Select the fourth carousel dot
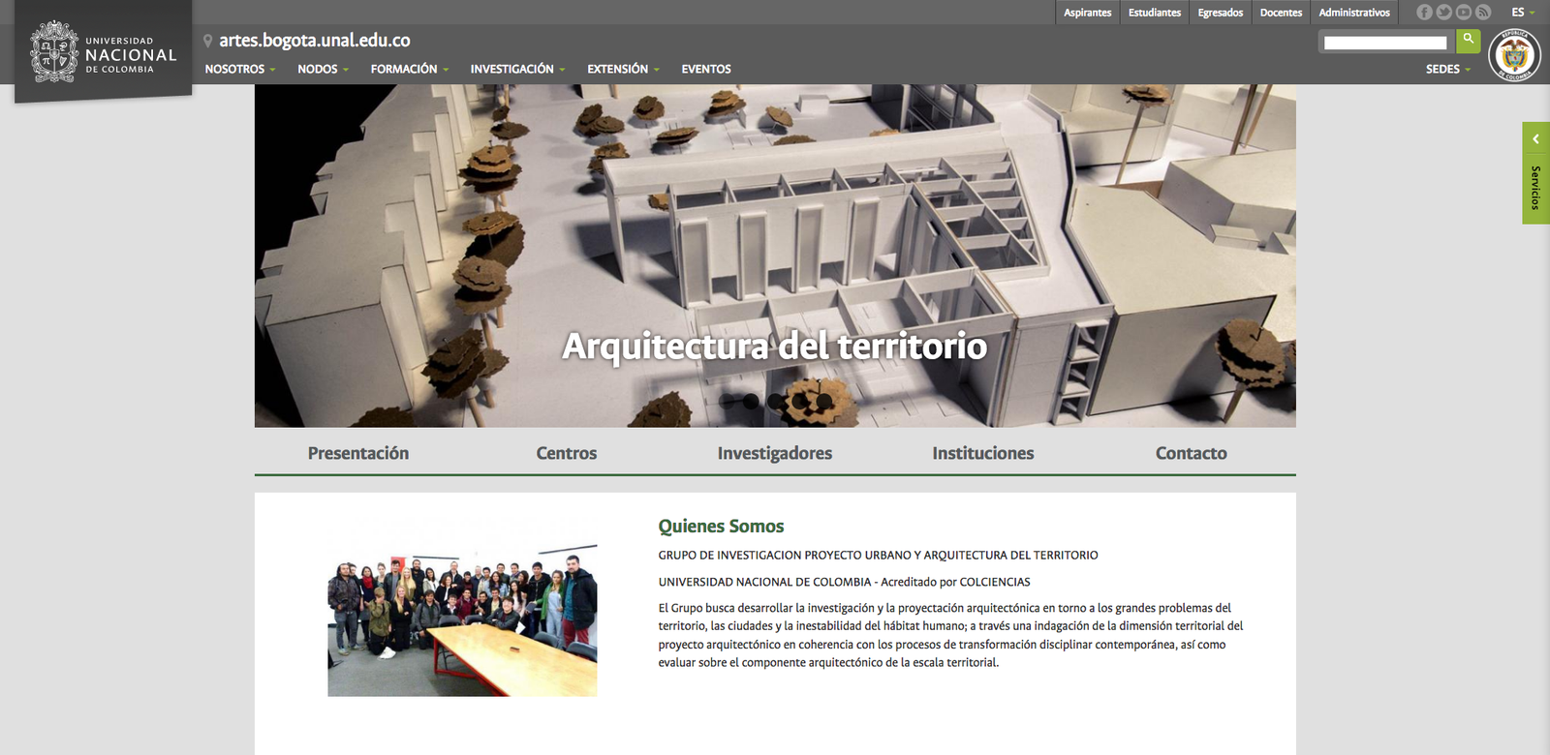The height and width of the screenshot is (755, 1550). [800, 401]
